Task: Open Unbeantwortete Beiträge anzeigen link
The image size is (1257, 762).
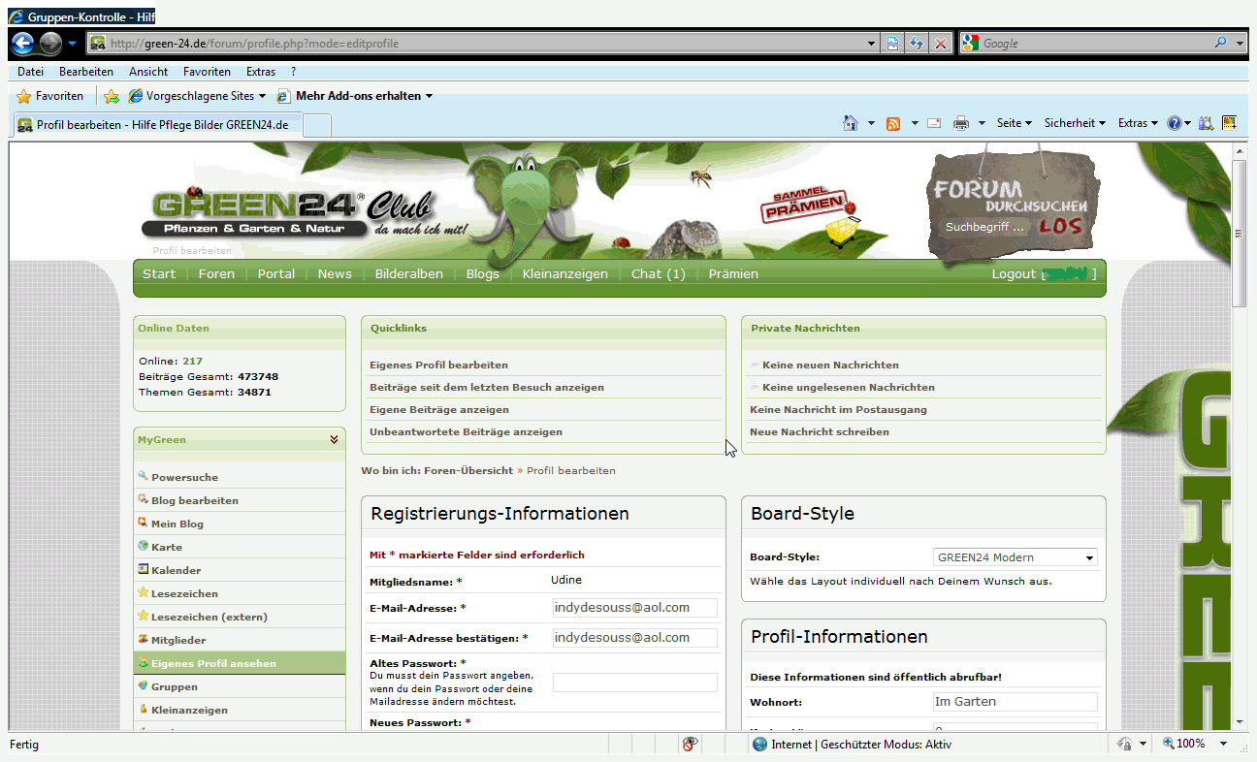Action: 466,432
